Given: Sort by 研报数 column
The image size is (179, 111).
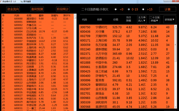Looking at the screenshot, I should point(170,19).
